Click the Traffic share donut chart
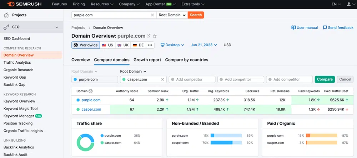The width and height of the screenshot is (357, 158). (x=85, y=143)
